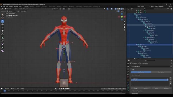This screenshot has width=173, height=97.
Task: Select the Roll bone tool
Action: (2, 41)
